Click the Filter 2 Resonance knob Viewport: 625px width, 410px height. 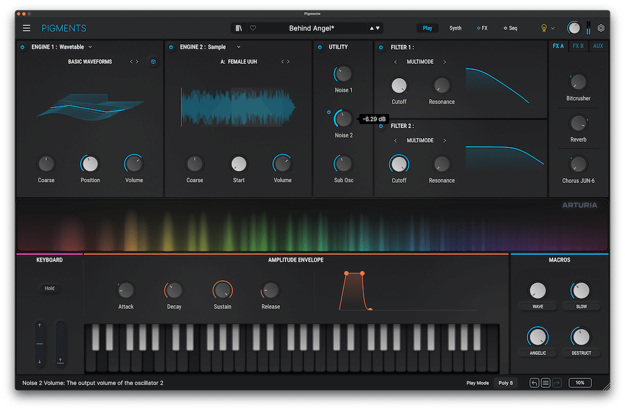(x=442, y=164)
